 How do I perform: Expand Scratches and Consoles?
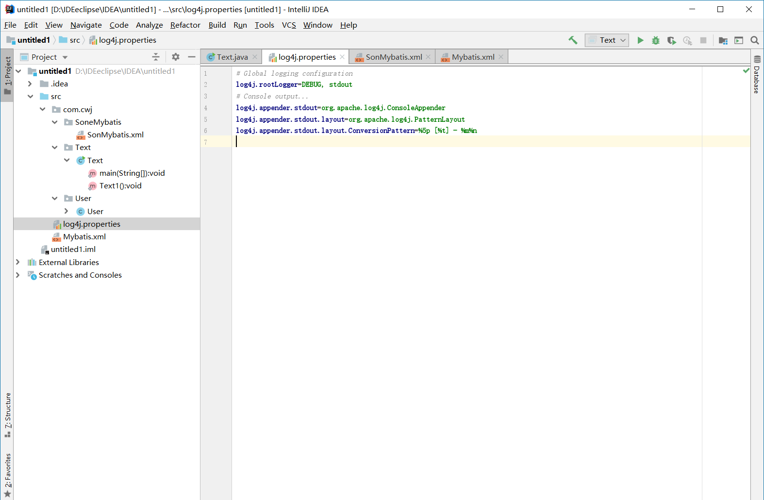[18, 275]
